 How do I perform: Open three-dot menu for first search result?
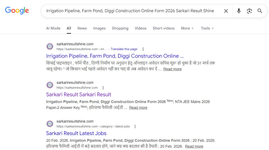[x=143, y=49]
